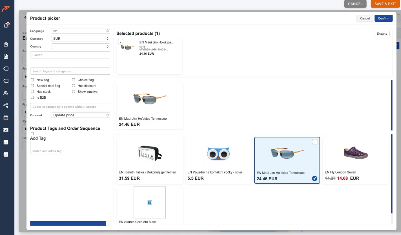Open the notifications bell in the sidebar
401x235 pixels.
6,25
